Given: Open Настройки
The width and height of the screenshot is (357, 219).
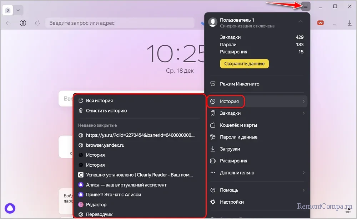Looking at the screenshot, I should [x=257, y=202].
